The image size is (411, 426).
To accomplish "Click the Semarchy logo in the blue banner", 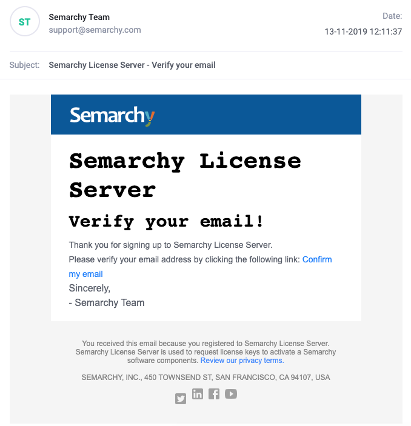I will 112,116.
